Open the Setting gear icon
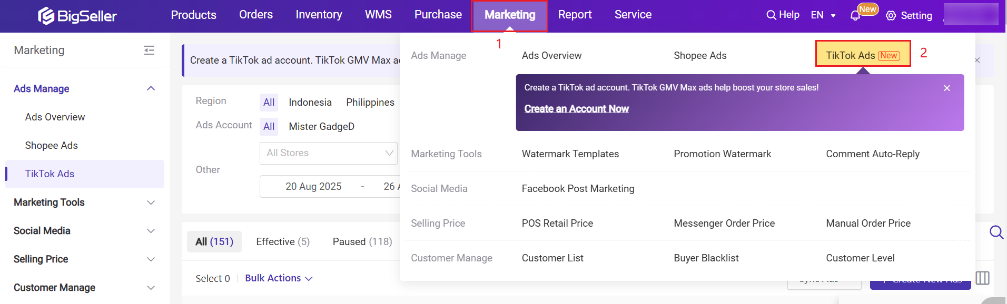This screenshot has width=1007, height=304. click(891, 16)
